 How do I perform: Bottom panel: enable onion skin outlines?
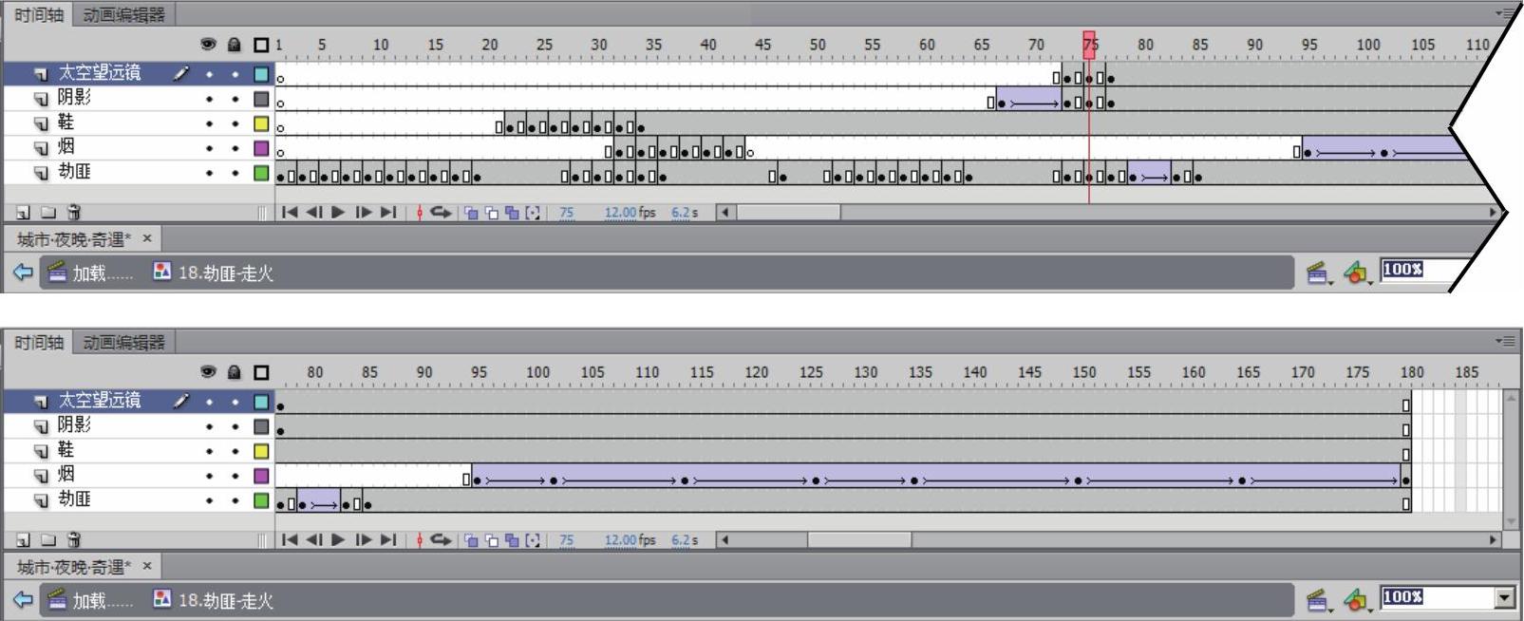coord(492,540)
